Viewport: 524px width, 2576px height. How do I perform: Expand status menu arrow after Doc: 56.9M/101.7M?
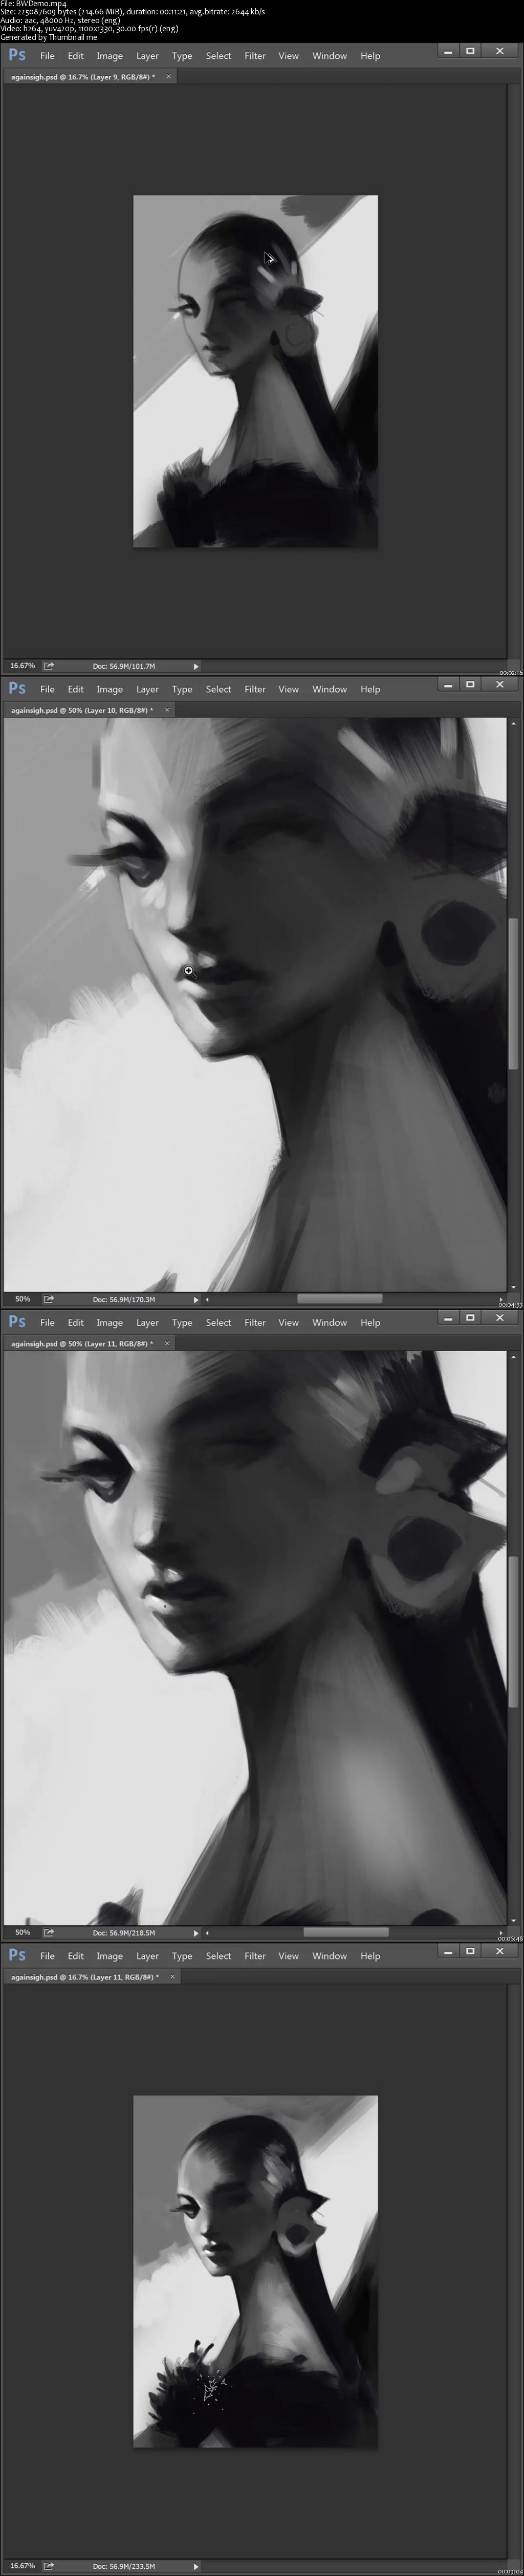point(196,666)
